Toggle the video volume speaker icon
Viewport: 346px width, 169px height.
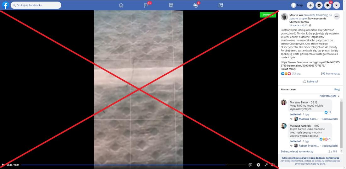273,165
